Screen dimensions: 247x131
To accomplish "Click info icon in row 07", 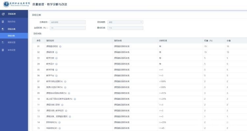I will tap(65, 81).
